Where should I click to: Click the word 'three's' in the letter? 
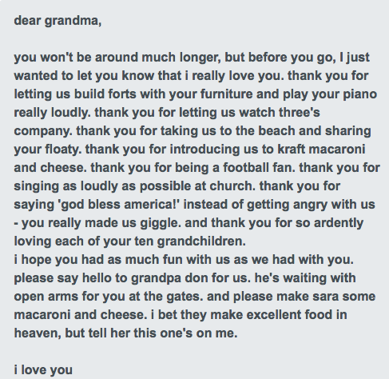coord(300,113)
